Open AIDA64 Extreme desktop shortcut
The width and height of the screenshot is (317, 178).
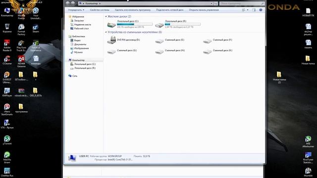click(x=21, y=61)
